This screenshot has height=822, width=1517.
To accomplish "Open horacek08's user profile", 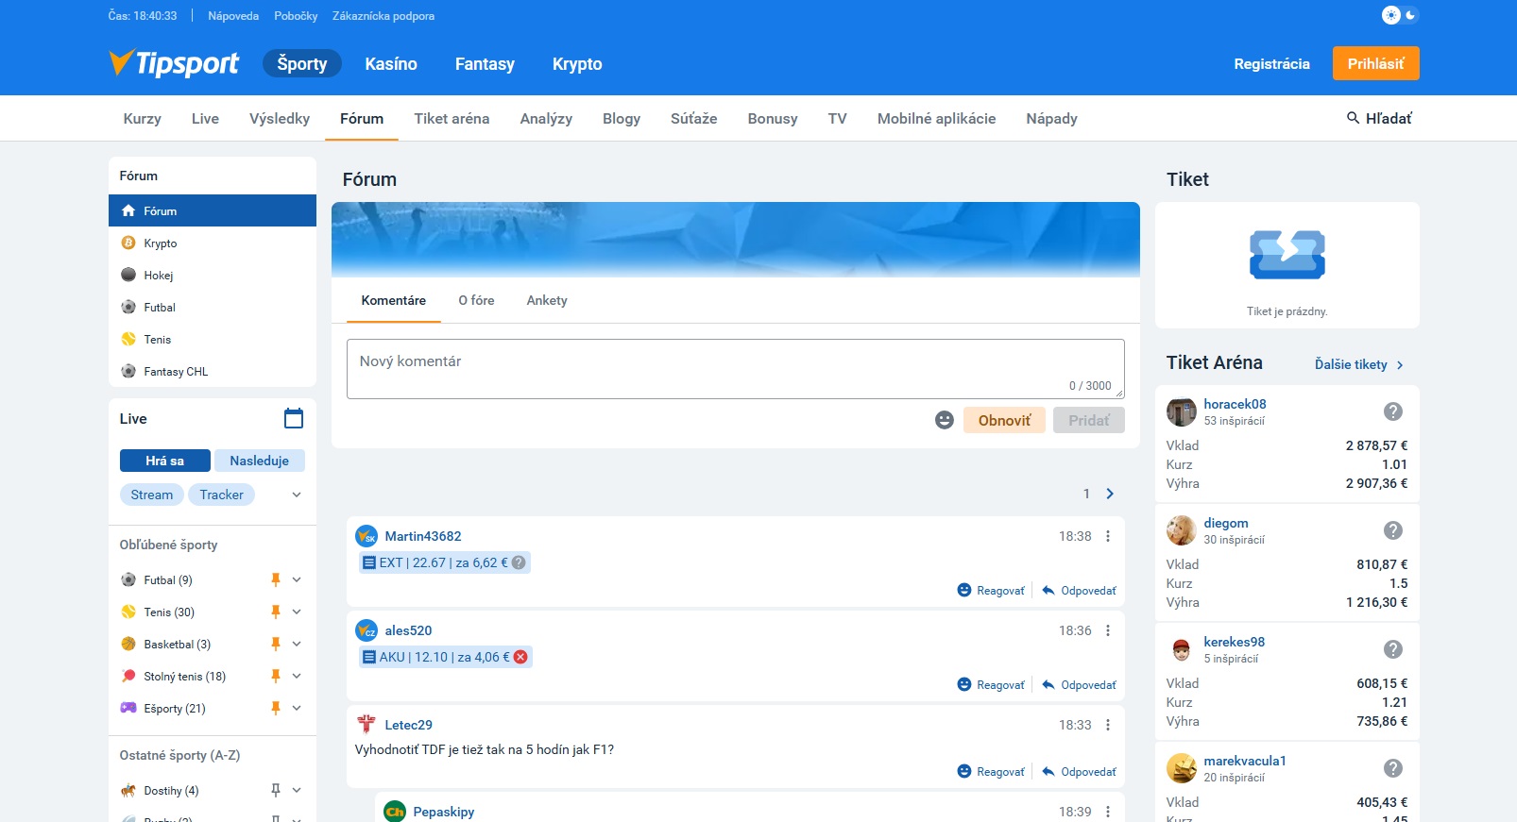I will [1235, 404].
